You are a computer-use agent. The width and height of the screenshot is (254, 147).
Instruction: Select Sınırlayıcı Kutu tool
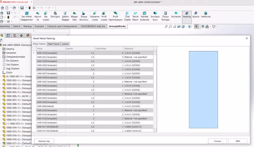(x=155, y=16)
